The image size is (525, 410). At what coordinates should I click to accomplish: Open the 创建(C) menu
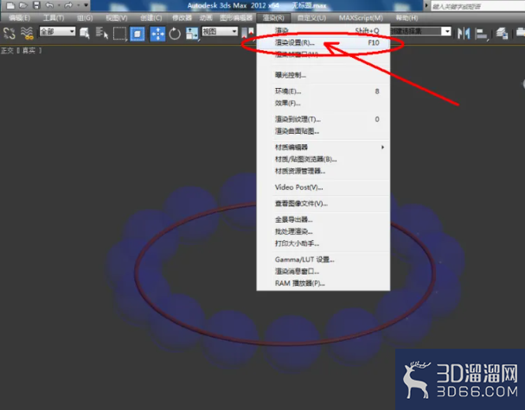coord(151,18)
